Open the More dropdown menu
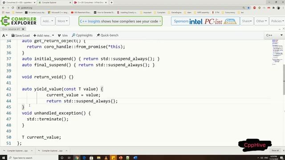This screenshot has width=285, height=160. point(62,21)
